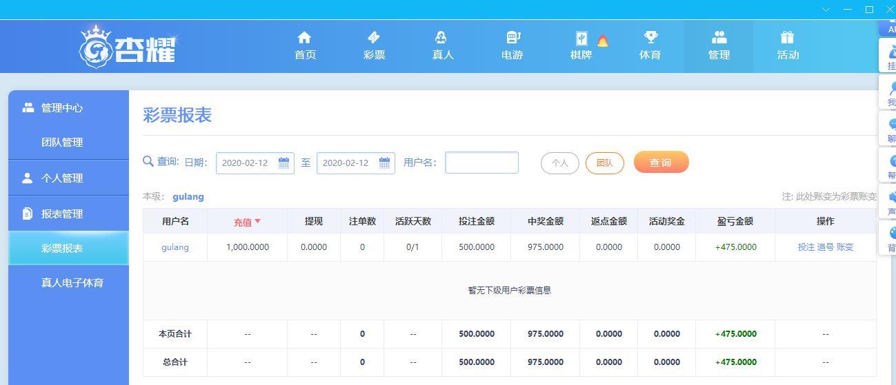Expand 管理中心 section
Screen dimensions: 896x385
click(x=68, y=107)
